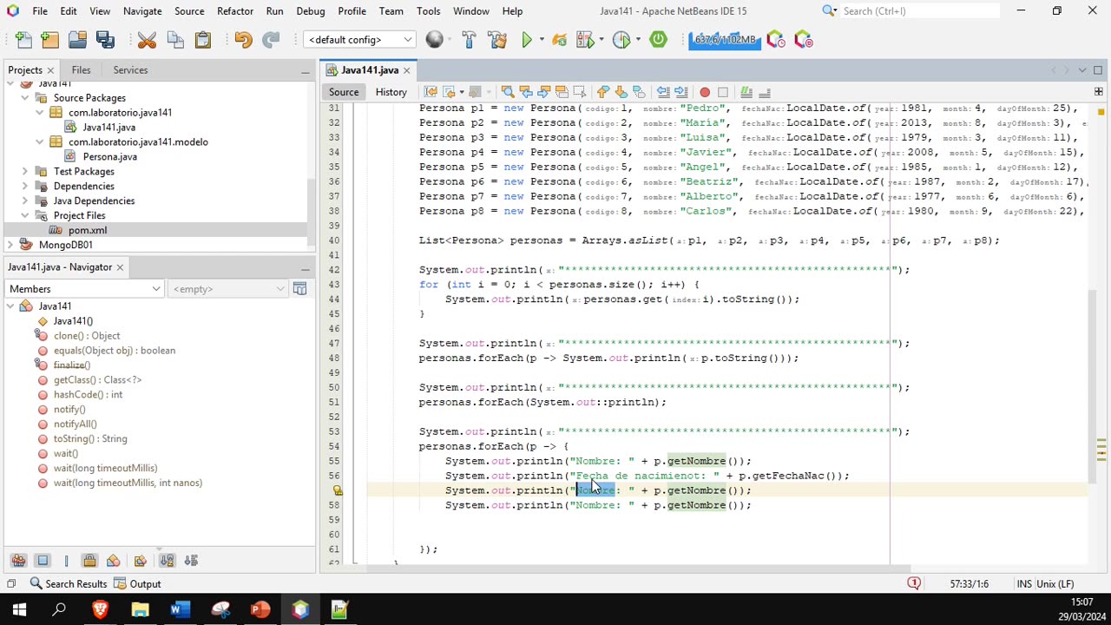Click the horizontal scrollbar of the editor

pos(638,569)
